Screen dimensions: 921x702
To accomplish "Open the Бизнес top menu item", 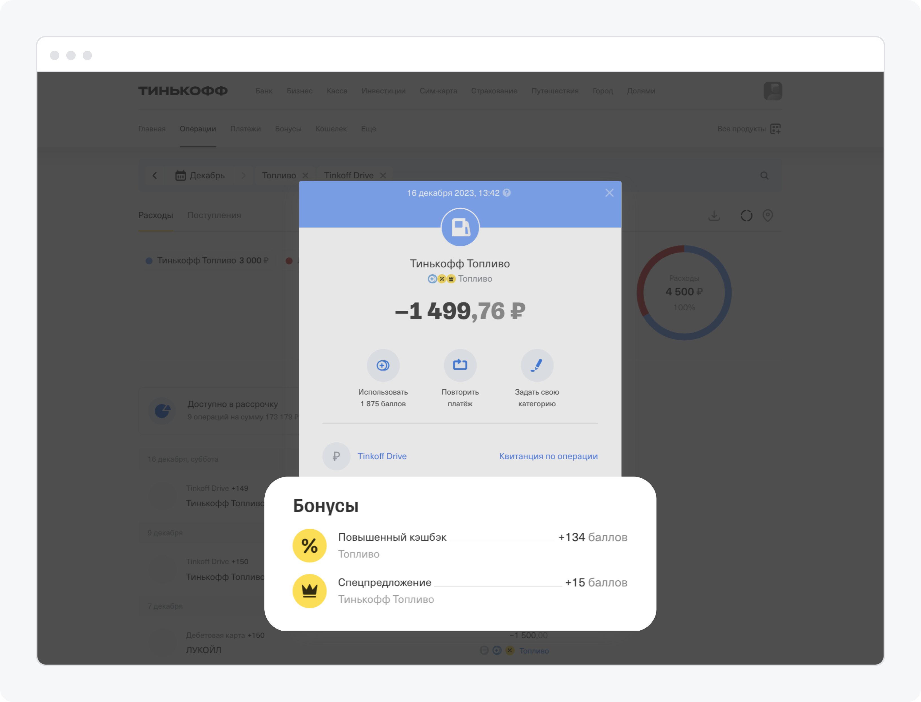I will pyautogui.click(x=299, y=91).
